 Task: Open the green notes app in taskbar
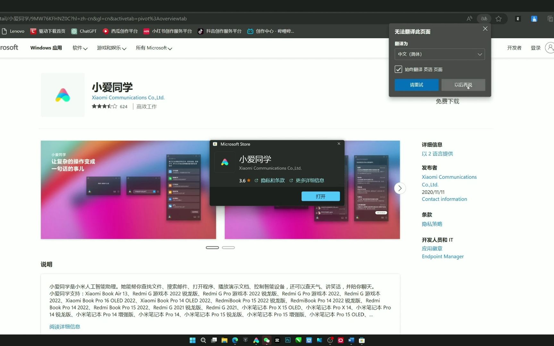tap(298, 340)
